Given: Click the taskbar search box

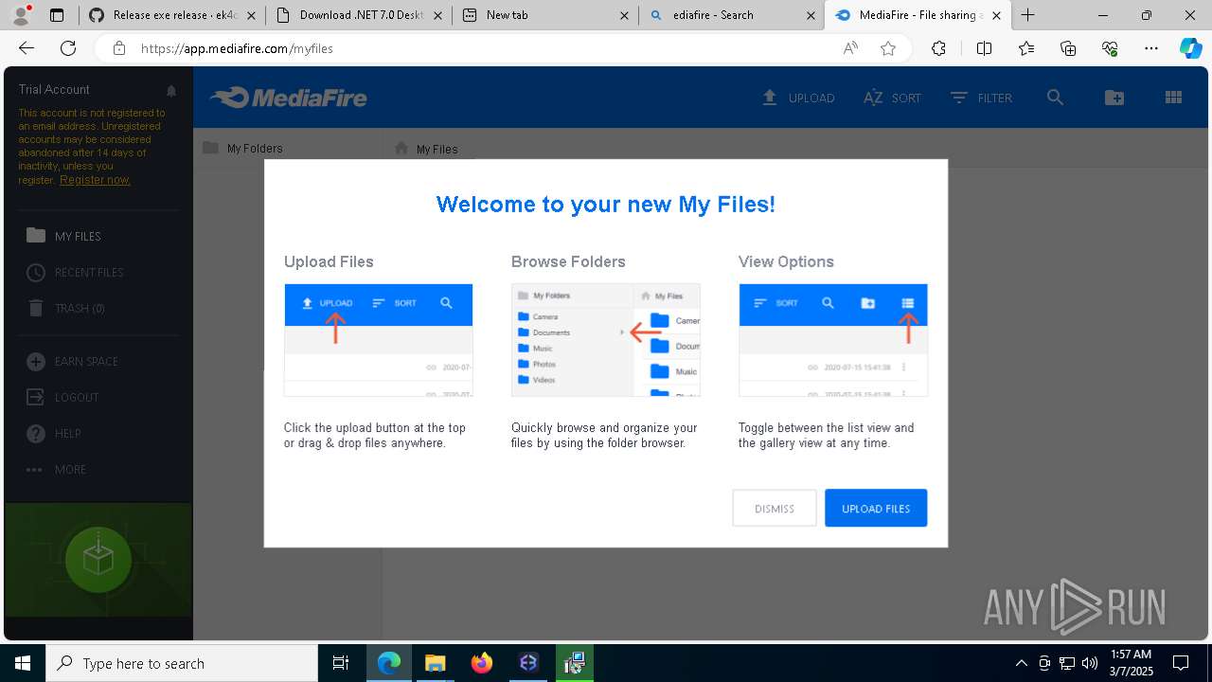Looking at the screenshot, I should point(182,663).
